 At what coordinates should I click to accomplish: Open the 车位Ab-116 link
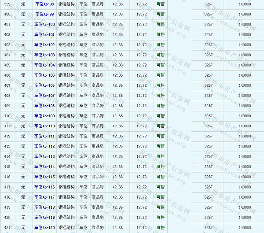[44, 187]
